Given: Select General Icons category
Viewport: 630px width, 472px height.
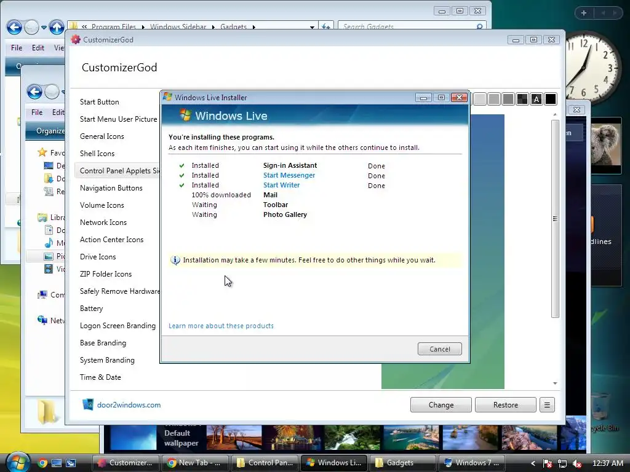Looking at the screenshot, I should [102, 136].
